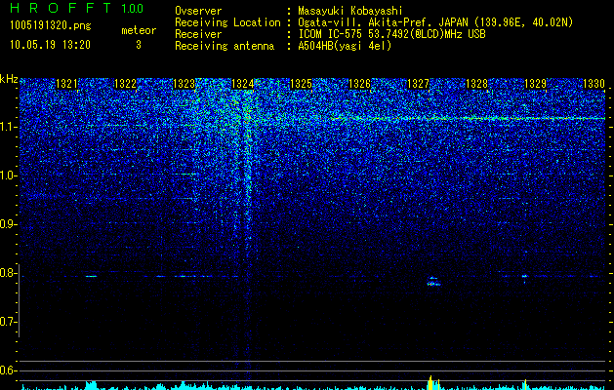Click the name Masayuki Kobayashi
Viewport: 614px width, 390px height.
coord(350,11)
